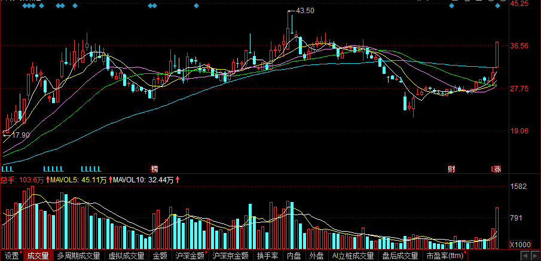Viewport: 541px width, 261px height.
Task: Click the LLL marker at chart start
Action: (7, 169)
